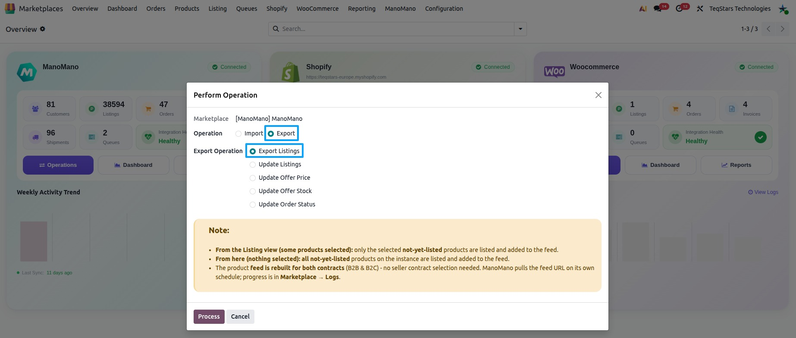The image size is (796, 338).
Task: Open the Marketplaces app home icon
Action: click(10, 8)
